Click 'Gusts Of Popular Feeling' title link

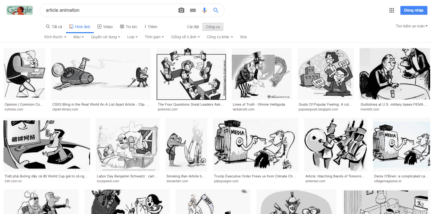tap(325, 104)
